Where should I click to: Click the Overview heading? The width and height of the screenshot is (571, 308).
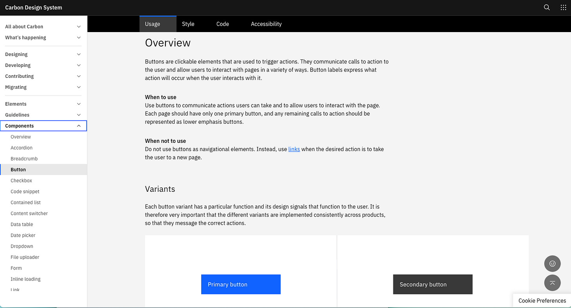pyautogui.click(x=168, y=43)
